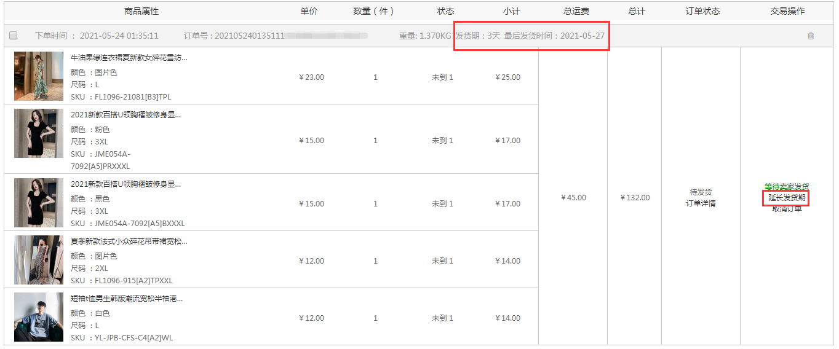Click the 交易操作 column header

787,12
